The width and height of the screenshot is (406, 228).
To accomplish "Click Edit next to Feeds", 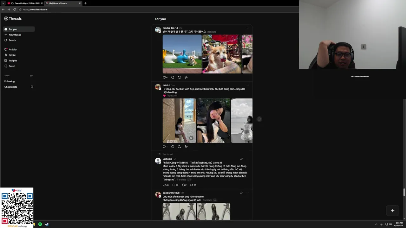I will pyautogui.click(x=31, y=76).
